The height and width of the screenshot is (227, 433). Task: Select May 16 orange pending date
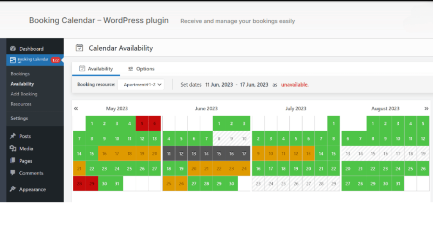[104, 154]
